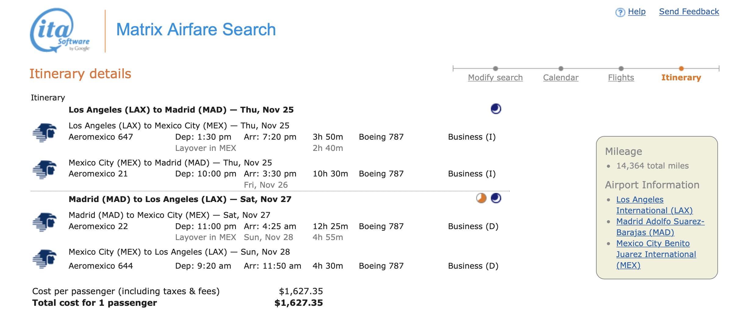Click Aeromexico logo beside flight 647
Screen dimensions: 739x314
click(x=45, y=132)
